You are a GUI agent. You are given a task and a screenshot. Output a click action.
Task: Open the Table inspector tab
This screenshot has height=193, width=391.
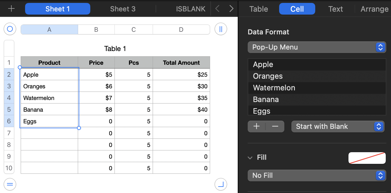(x=258, y=9)
